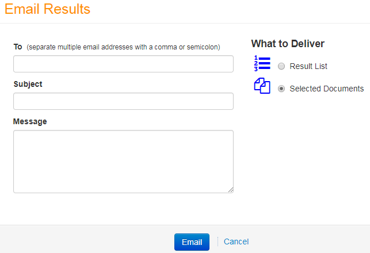Image resolution: width=370 pixels, height=253 pixels.
Task: Click the Selected Documents label text
Action: (327, 89)
